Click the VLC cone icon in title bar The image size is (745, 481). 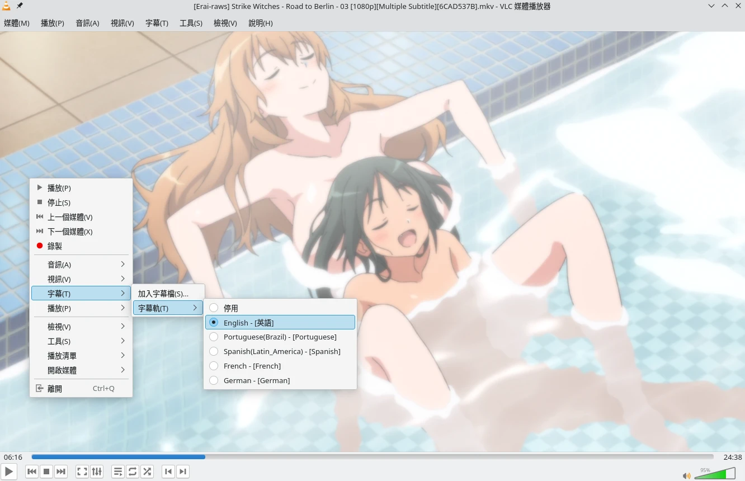6,6
